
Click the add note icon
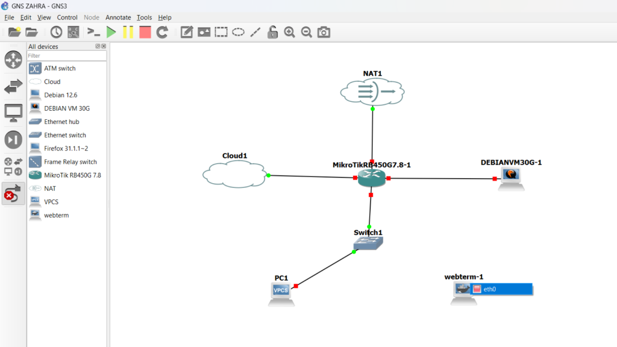point(187,33)
